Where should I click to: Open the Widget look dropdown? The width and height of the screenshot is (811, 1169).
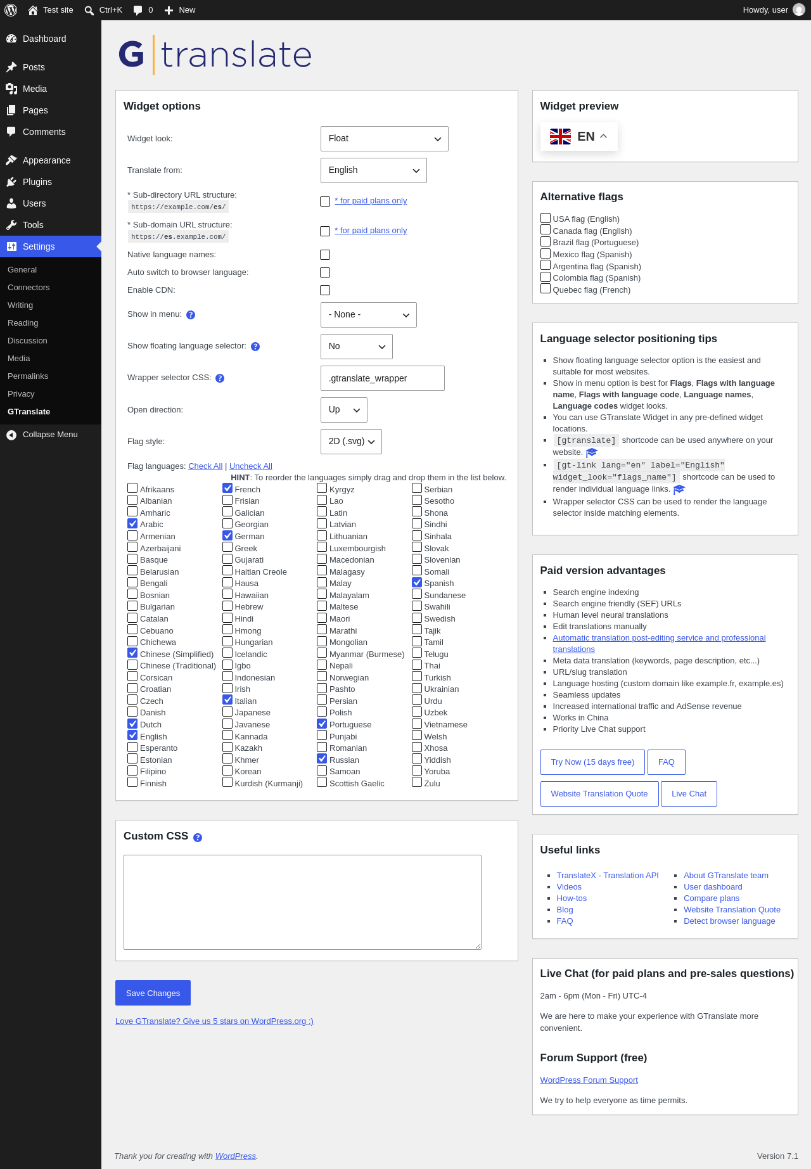coord(385,139)
